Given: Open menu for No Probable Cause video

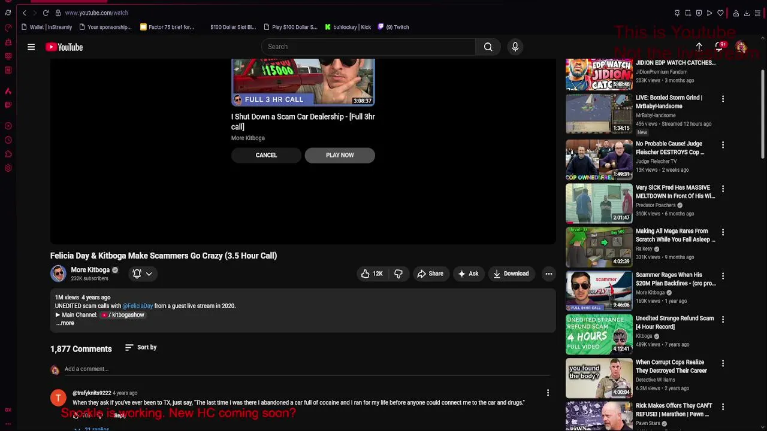Looking at the screenshot, I should pyautogui.click(x=723, y=145).
